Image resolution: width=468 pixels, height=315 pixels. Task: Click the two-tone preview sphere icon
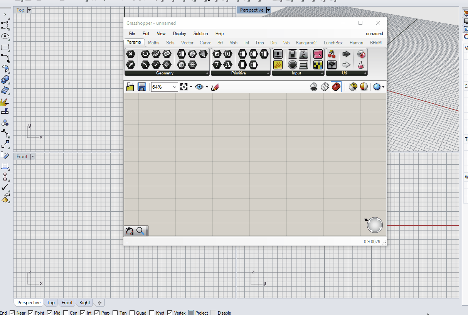coord(364,87)
